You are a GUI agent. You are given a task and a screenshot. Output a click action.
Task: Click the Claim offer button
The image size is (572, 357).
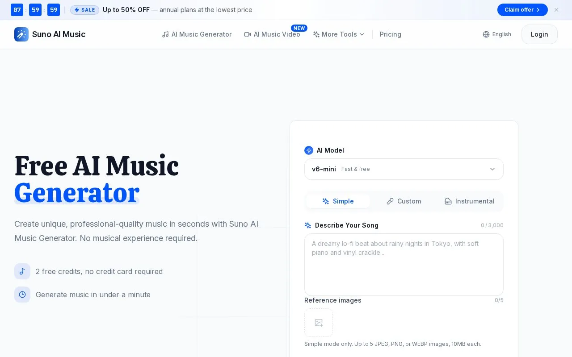522,10
